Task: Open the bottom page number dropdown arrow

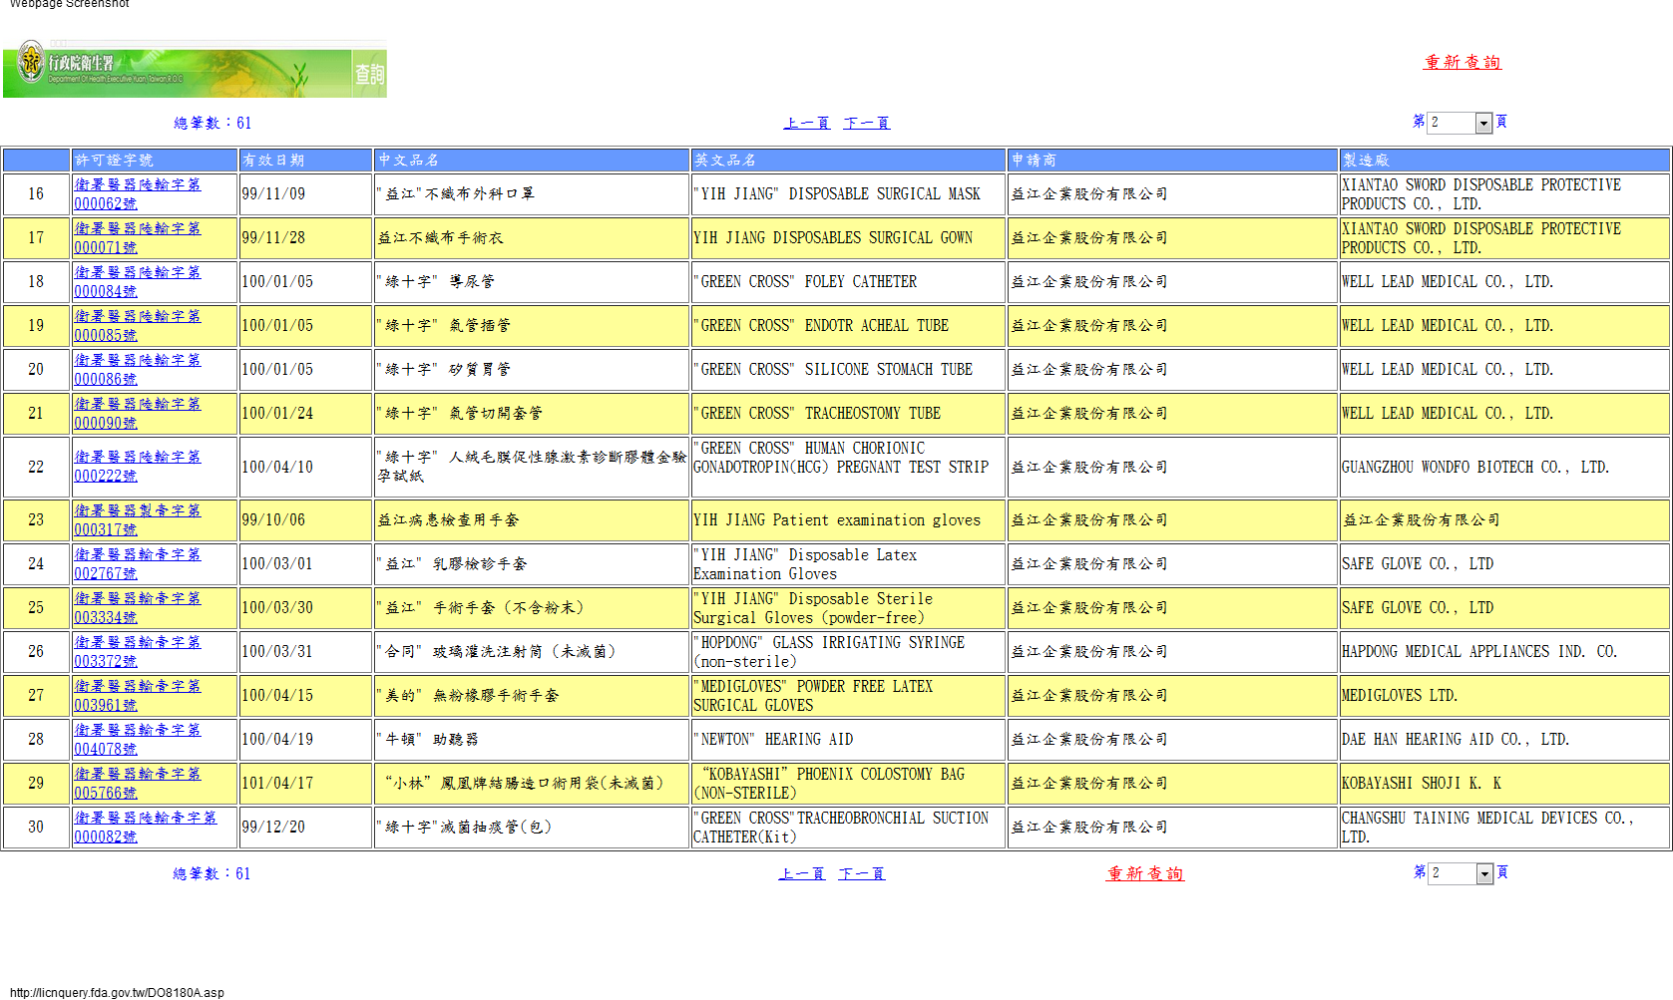Action: click(1484, 873)
